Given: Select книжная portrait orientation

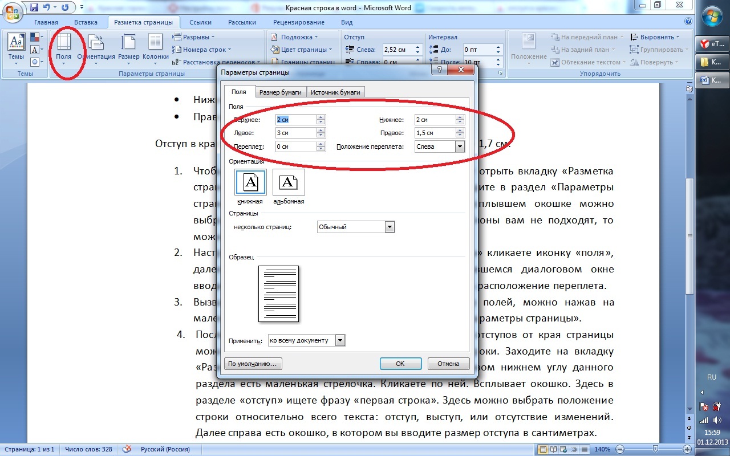Looking at the screenshot, I should 250,187.
